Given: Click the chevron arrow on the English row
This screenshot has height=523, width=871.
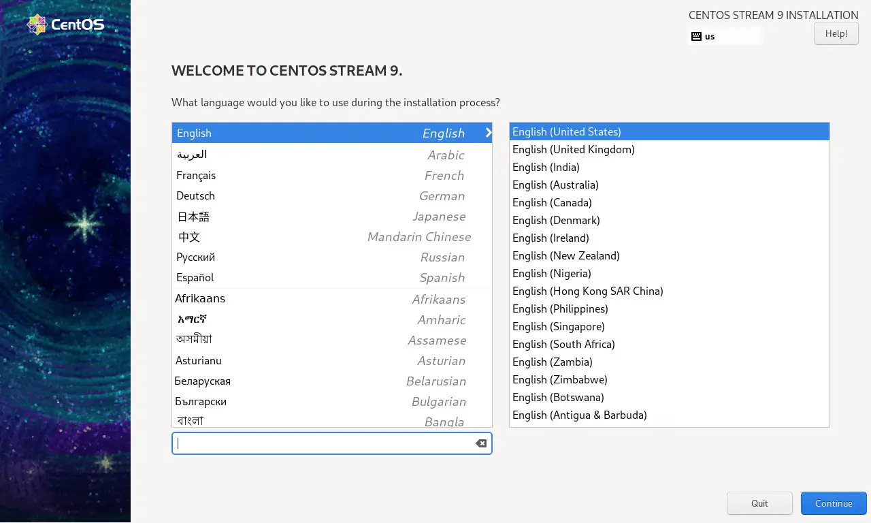Looking at the screenshot, I should (x=488, y=133).
